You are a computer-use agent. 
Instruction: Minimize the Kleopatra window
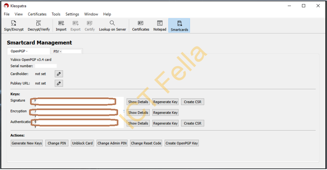(x=289, y=6)
